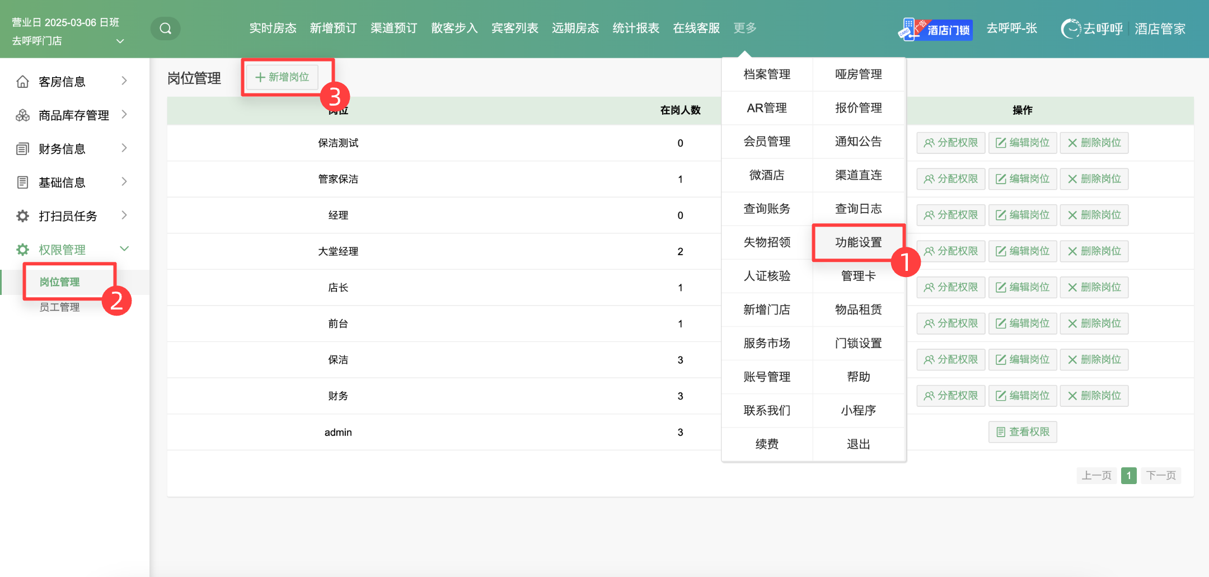Screen dimensions: 1209x577
Task: Expand the 打扫员任务 section chevron
Action: click(124, 215)
